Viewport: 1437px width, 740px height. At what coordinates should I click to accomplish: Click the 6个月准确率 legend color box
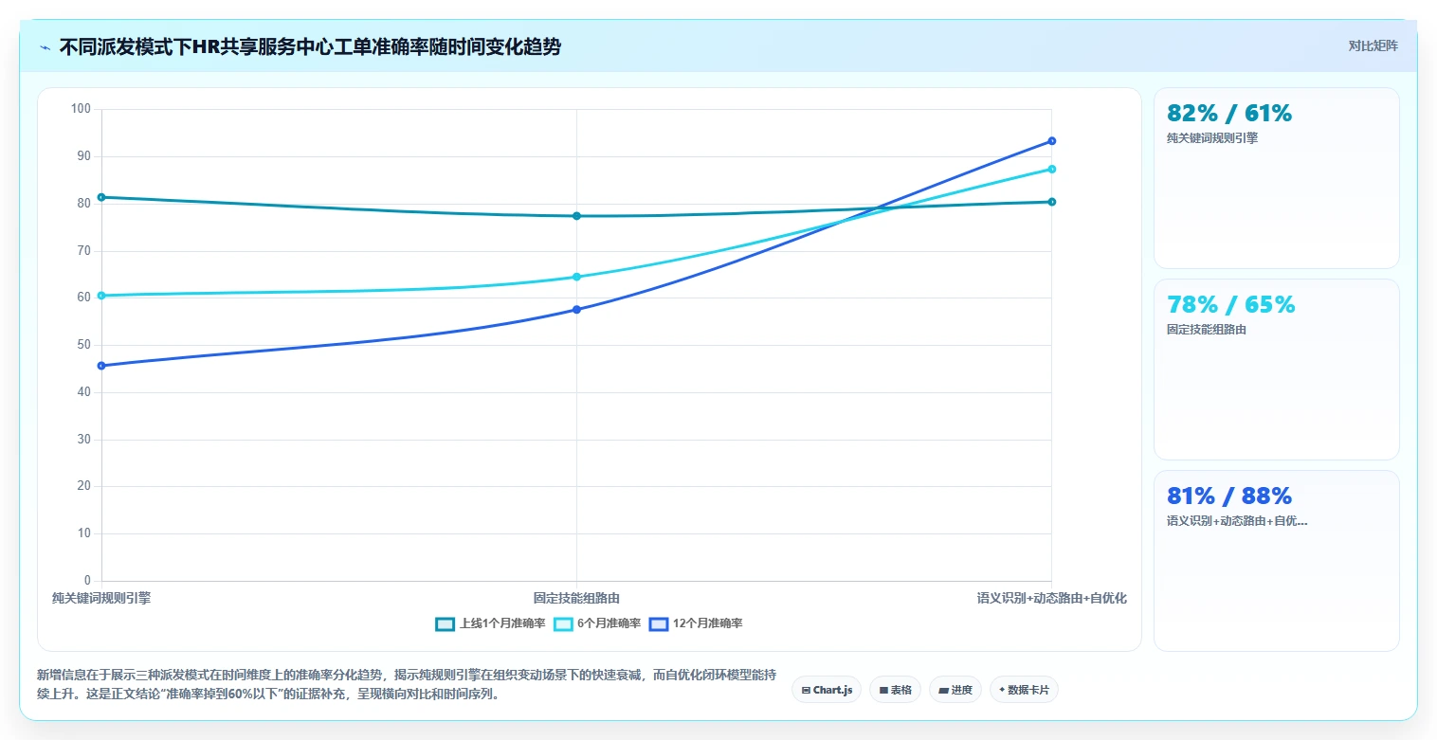point(563,623)
